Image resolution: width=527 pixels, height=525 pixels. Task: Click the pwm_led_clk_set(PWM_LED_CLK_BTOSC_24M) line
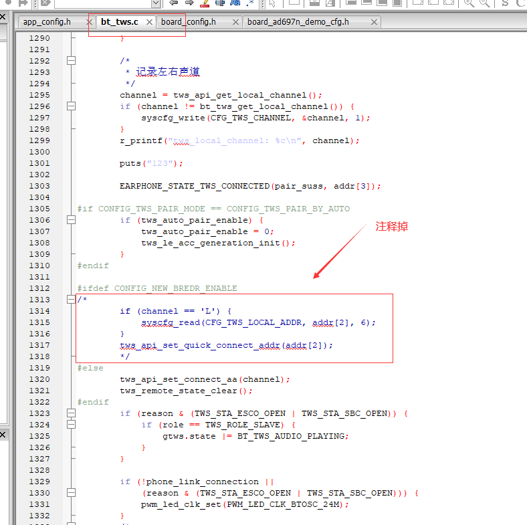(245, 504)
